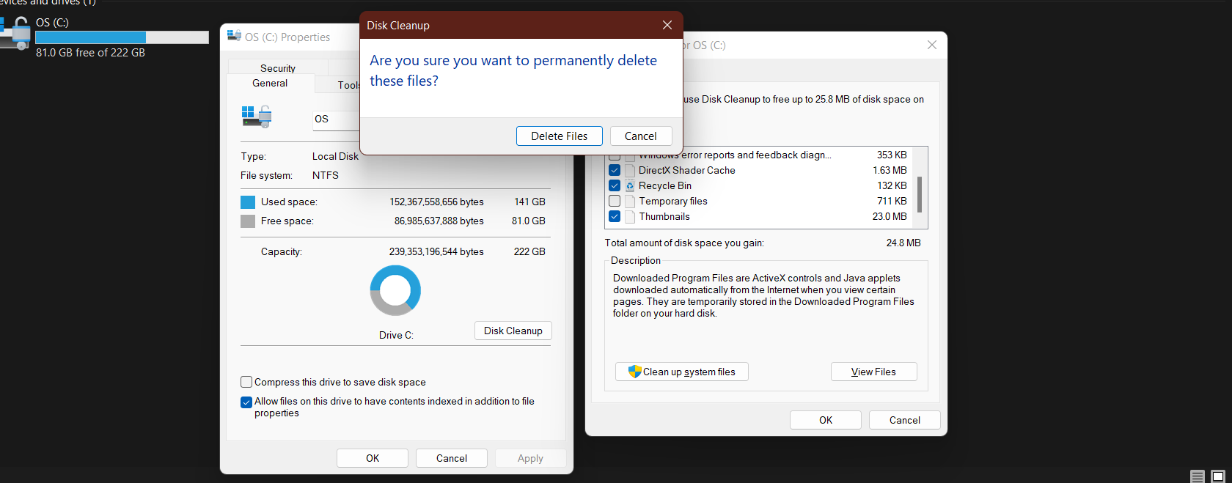The width and height of the screenshot is (1232, 483).
Task: Click the 23.0 MB size value for Thumbnails
Action: click(890, 216)
